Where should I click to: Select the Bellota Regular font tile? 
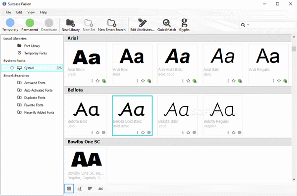pos(223,116)
